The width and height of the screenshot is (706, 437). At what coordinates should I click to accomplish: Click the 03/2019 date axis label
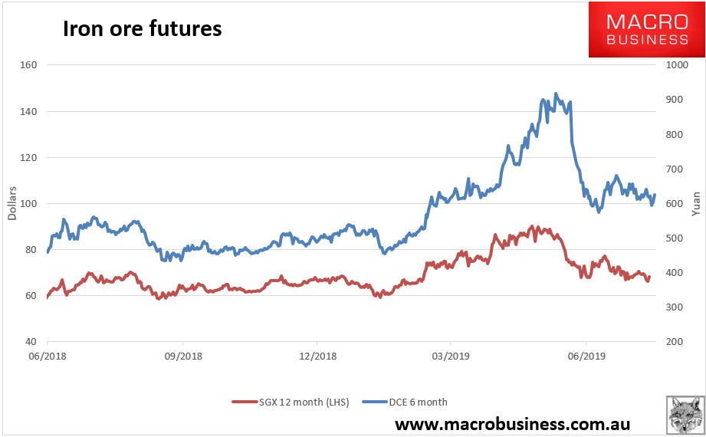[x=451, y=356]
